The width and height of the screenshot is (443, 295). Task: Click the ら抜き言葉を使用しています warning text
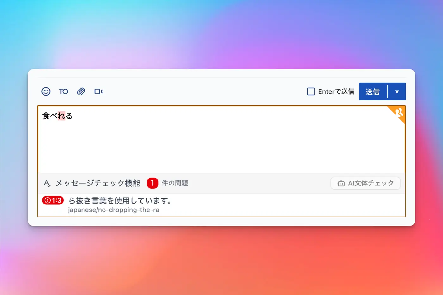click(x=121, y=200)
